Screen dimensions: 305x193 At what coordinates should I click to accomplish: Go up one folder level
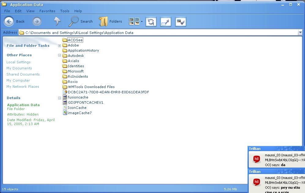(x=57, y=21)
